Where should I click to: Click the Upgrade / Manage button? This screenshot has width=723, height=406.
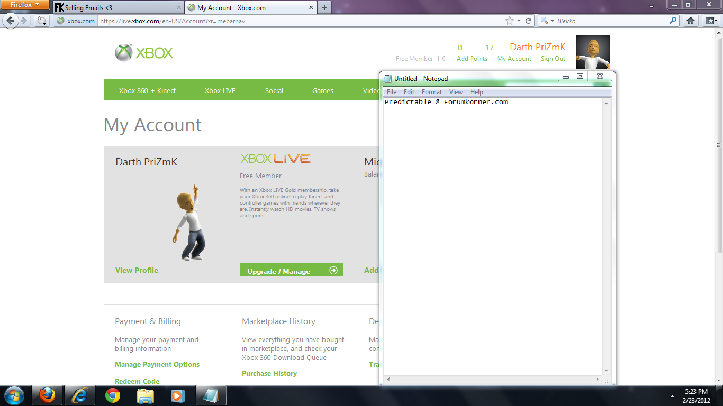tap(291, 271)
